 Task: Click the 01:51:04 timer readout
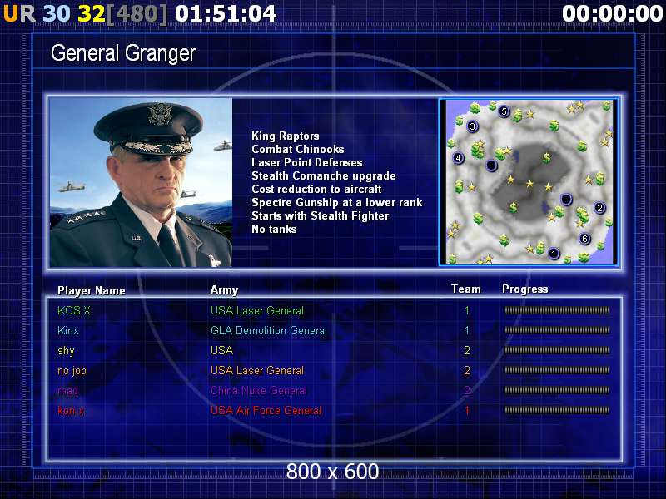[x=226, y=13]
